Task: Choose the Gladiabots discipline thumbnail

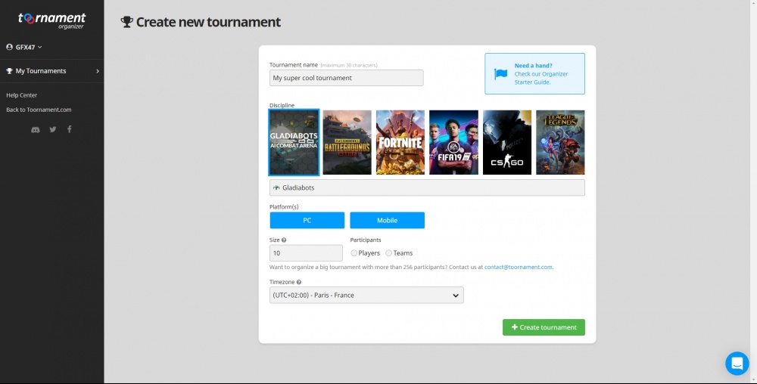Action: [294, 142]
